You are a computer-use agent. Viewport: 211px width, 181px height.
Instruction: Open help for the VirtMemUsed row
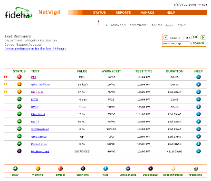click(x=198, y=129)
